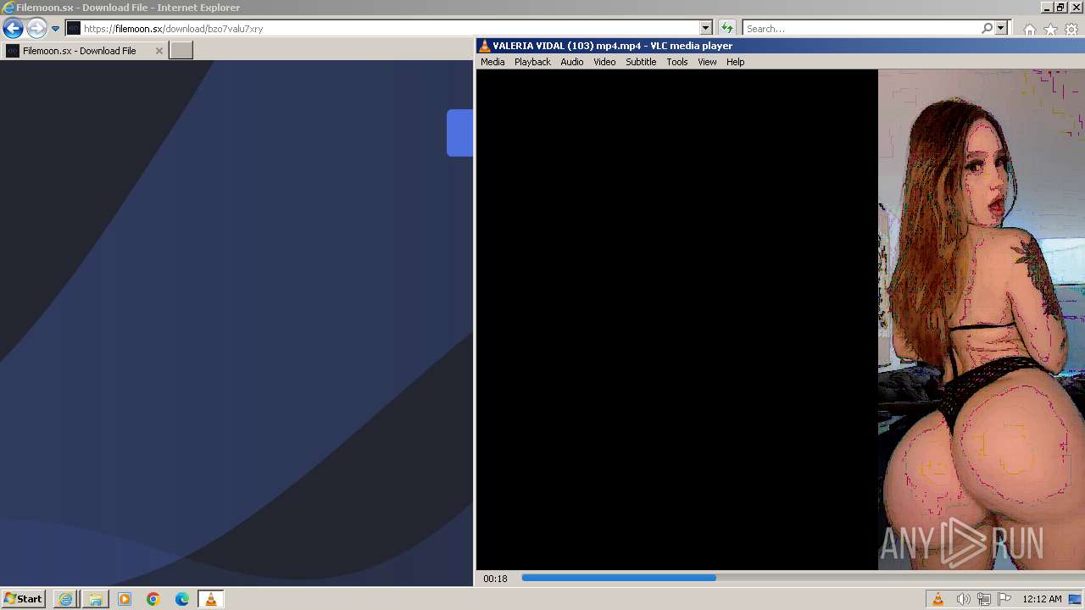Open IE Favorites star
The height and width of the screenshot is (610, 1085).
tap(1051, 29)
